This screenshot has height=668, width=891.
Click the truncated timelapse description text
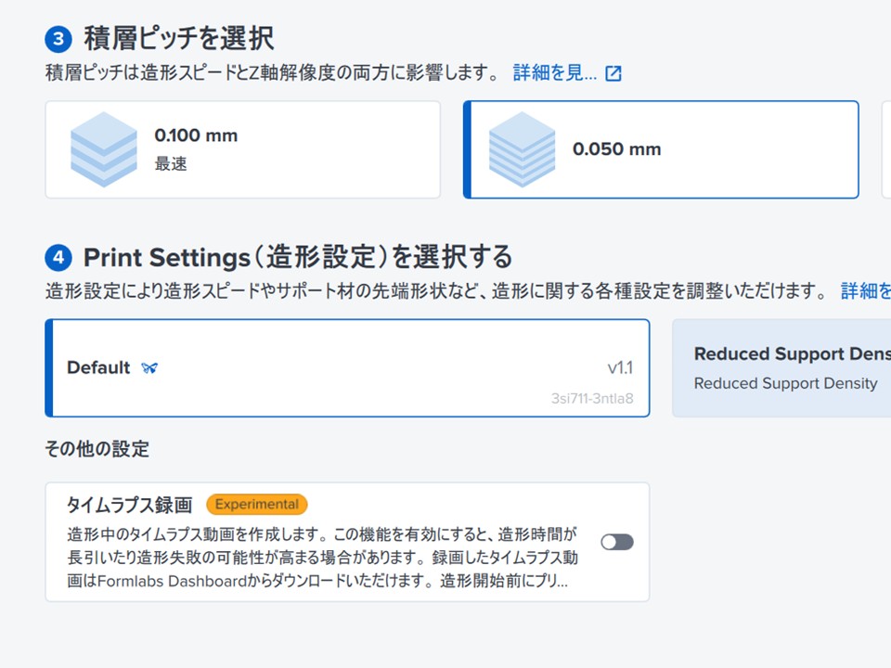click(x=322, y=558)
